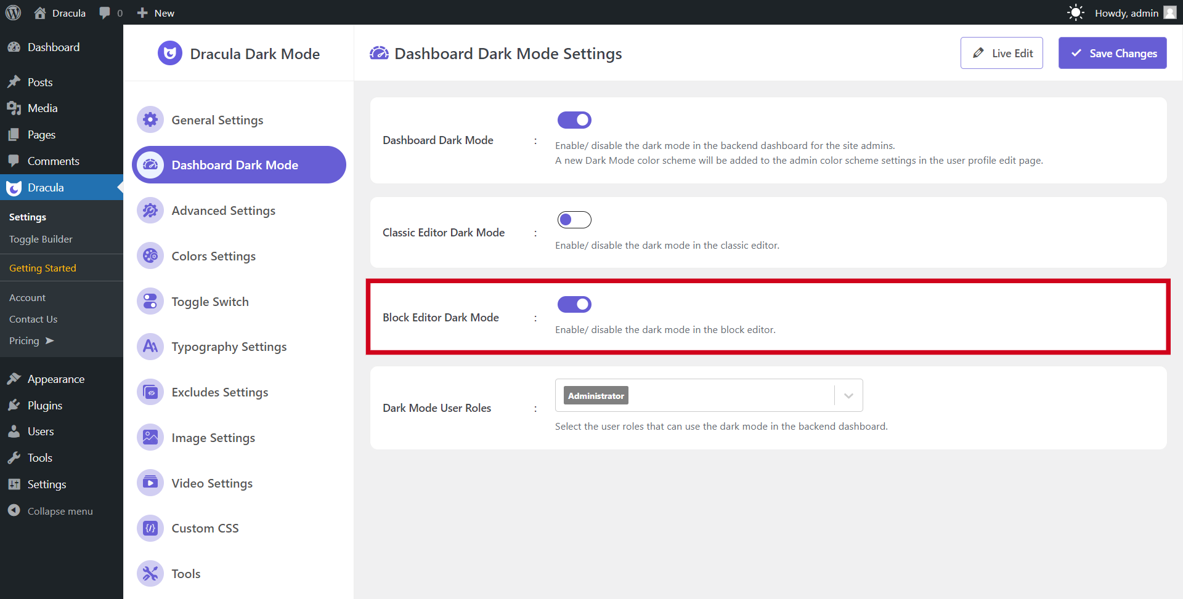Click the Dracula logo icon in plugin header

tap(170, 54)
